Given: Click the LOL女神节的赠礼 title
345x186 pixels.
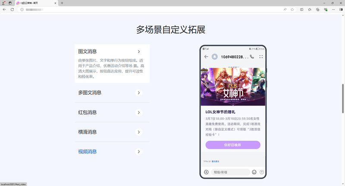Looking at the screenshot, I should click(x=220, y=112).
